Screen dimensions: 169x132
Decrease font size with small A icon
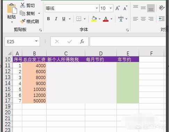click(125, 8)
